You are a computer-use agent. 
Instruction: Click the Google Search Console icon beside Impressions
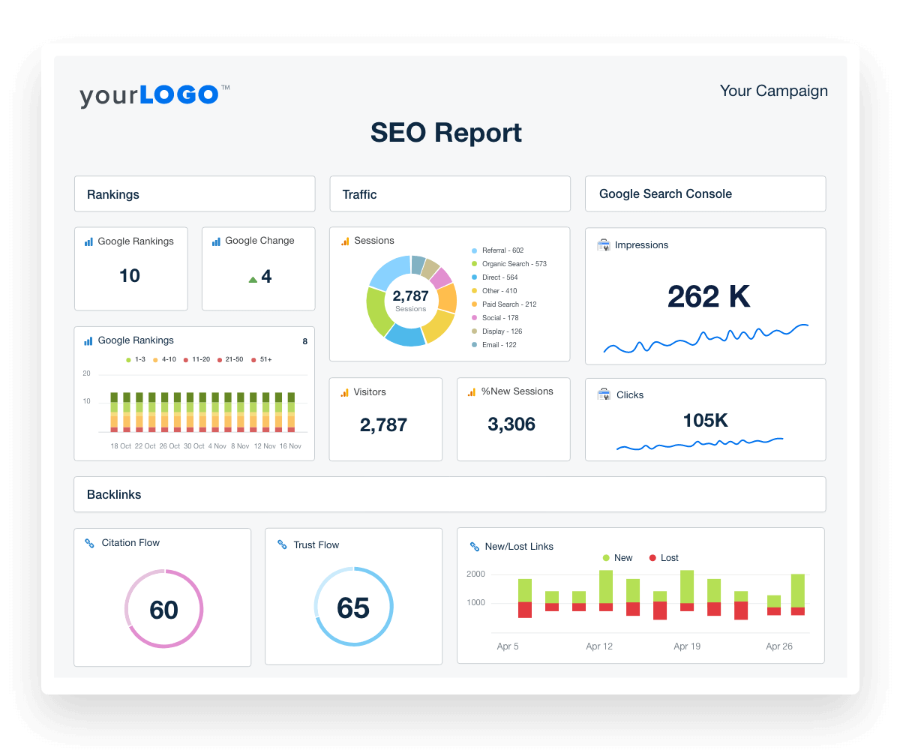click(604, 244)
